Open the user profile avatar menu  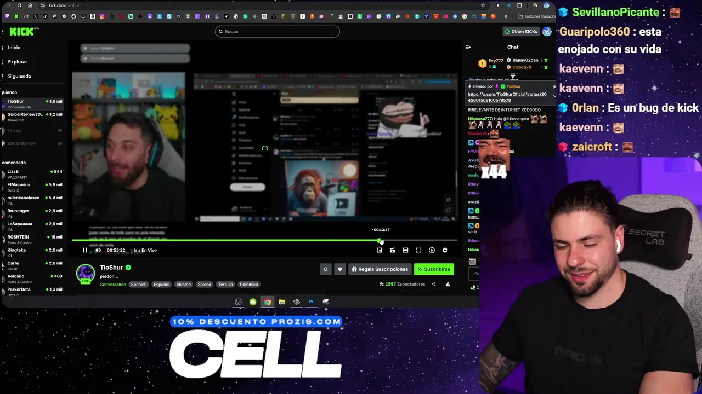coord(547,32)
